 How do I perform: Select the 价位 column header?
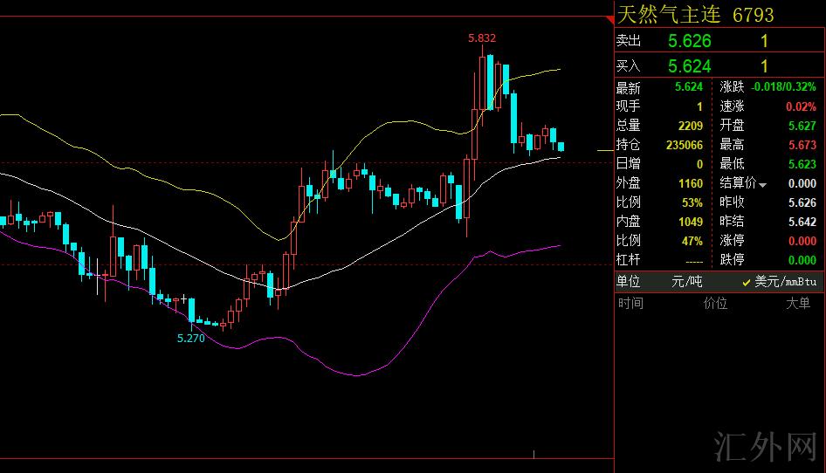click(715, 304)
